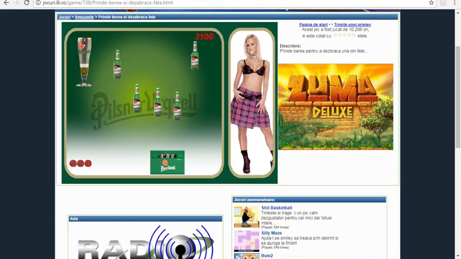Open the Shit Basketball game link
The height and width of the screenshot is (259, 461).
[x=277, y=208]
